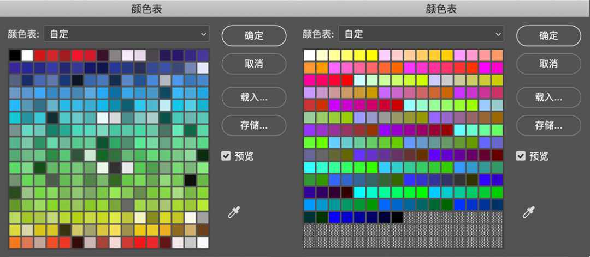Click 载入... button in right dialog
The image size is (590, 257).
548,97
